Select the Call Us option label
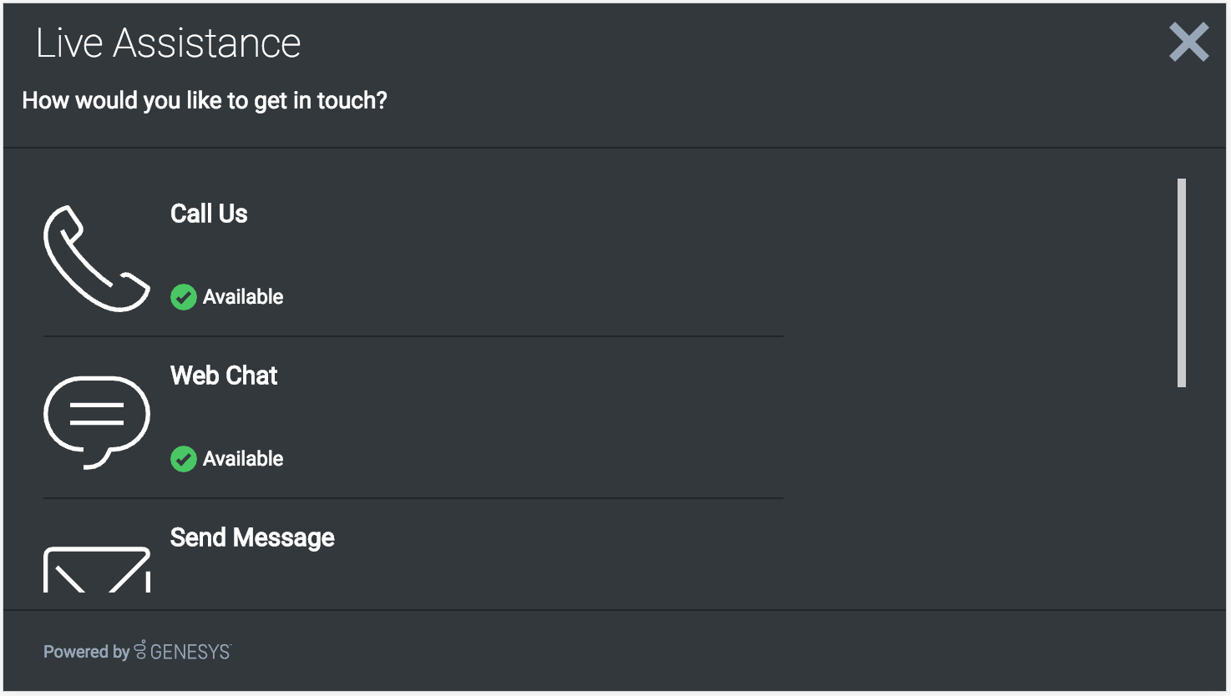 [x=209, y=214]
